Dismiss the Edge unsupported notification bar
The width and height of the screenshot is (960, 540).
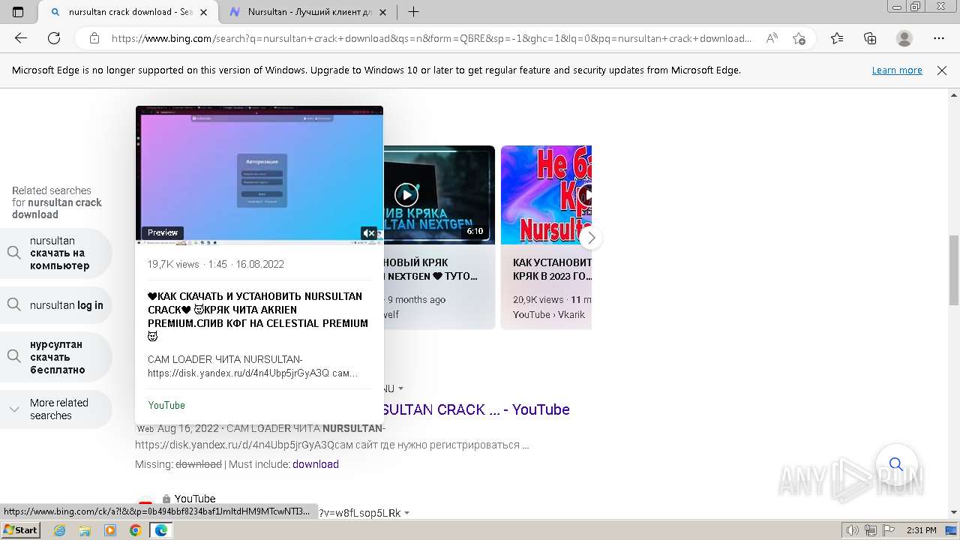[942, 70]
